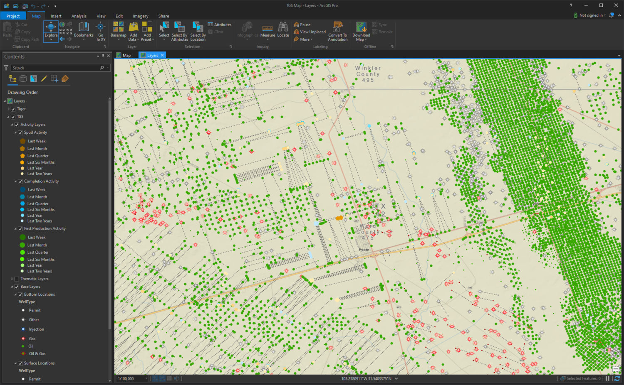Collapse the Completion Activity legend
The height and width of the screenshot is (385, 624).
tap(15, 181)
